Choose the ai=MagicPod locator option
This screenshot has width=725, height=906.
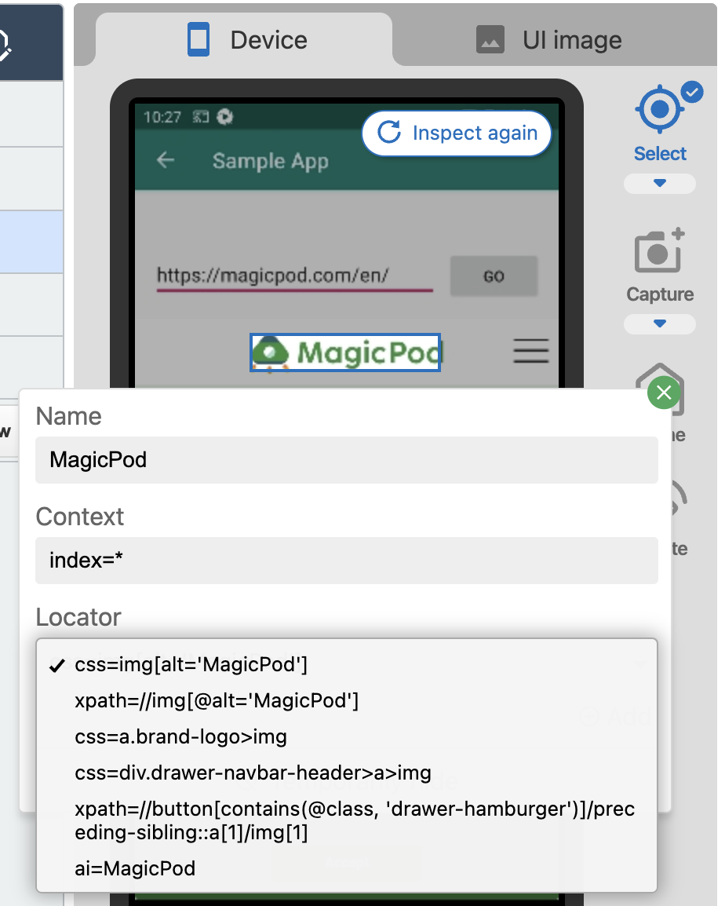pyautogui.click(x=135, y=868)
